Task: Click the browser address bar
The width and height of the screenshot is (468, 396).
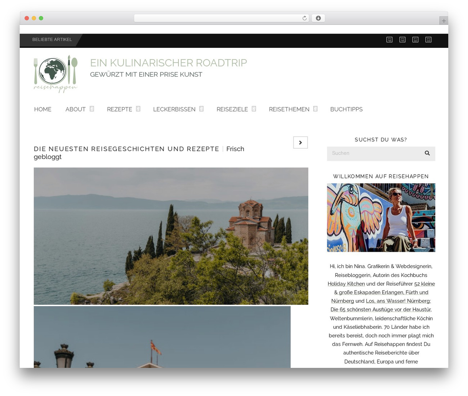Action: point(221,18)
